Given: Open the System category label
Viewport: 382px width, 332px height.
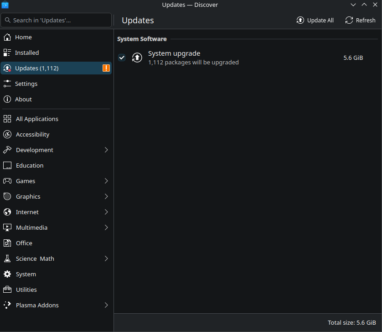Looking at the screenshot, I should click(x=26, y=274).
